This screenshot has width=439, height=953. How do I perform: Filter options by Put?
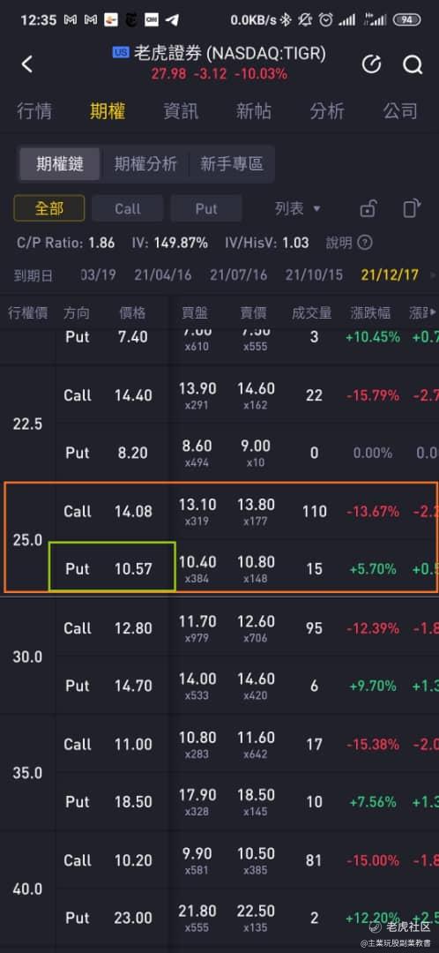[206, 208]
